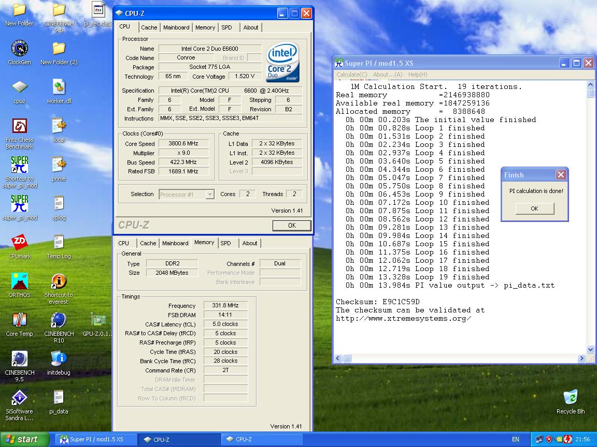Switch to the Mainboard tab in the upper CPU-Z window

click(x=176, y=27)
